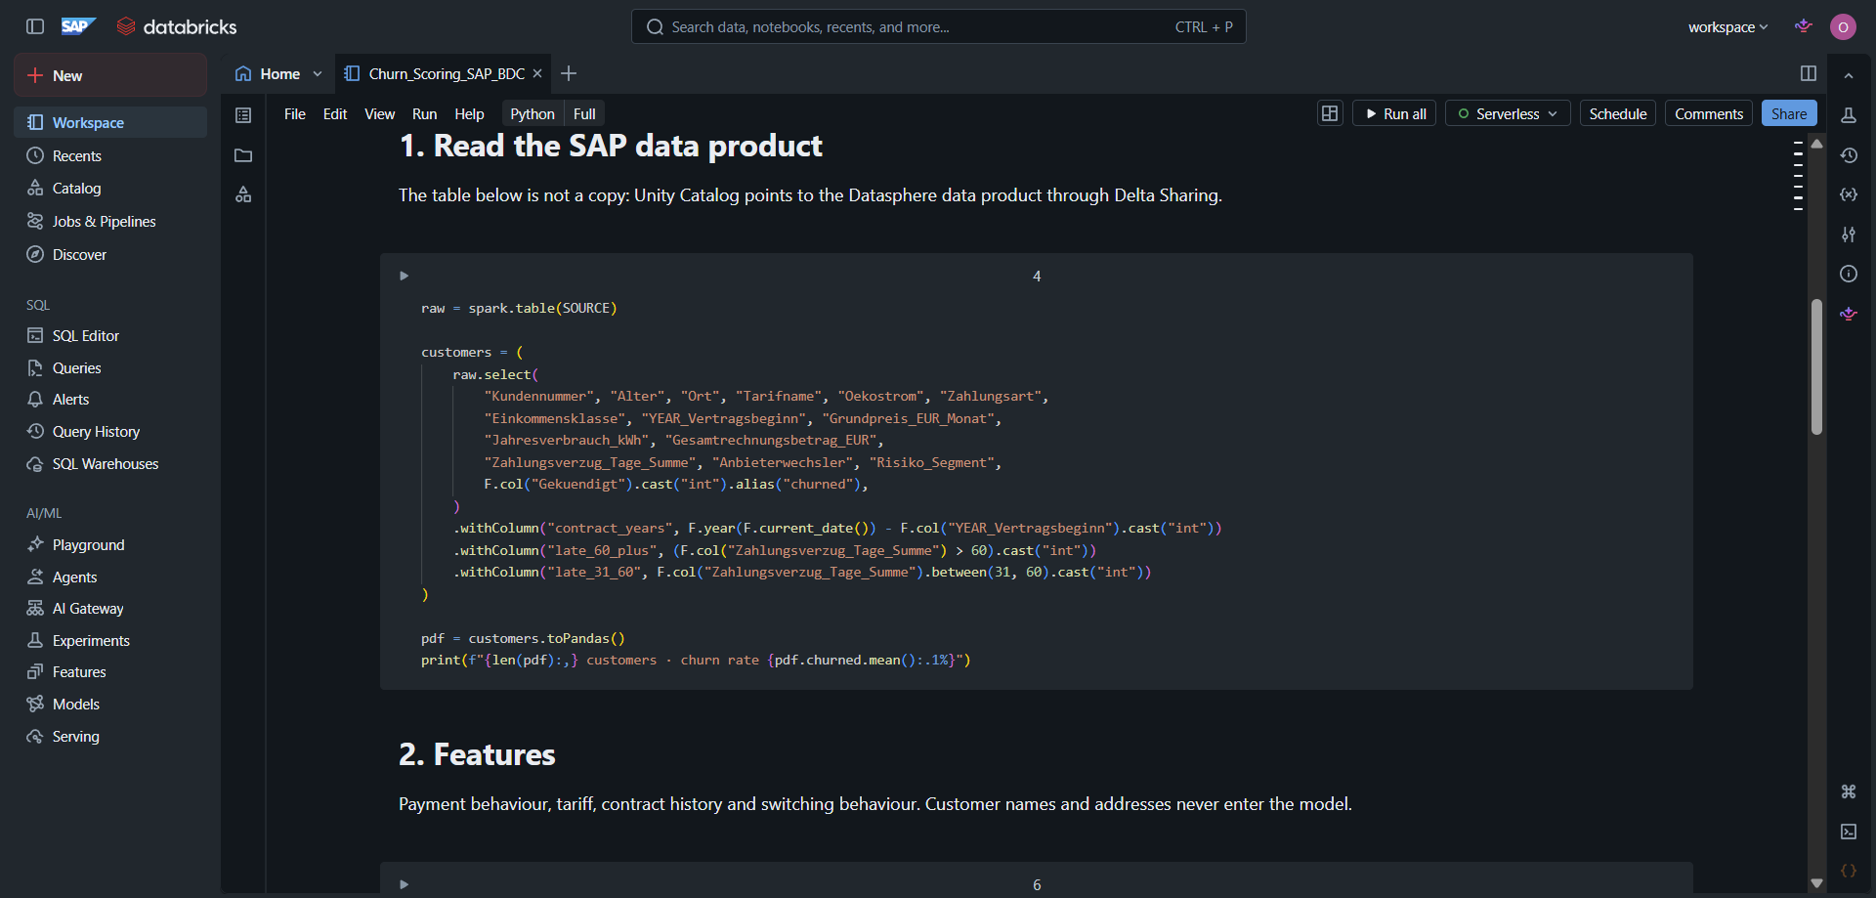1876x898 pixels.
Task: Open the File menu
Action: [x=294, y=113]
